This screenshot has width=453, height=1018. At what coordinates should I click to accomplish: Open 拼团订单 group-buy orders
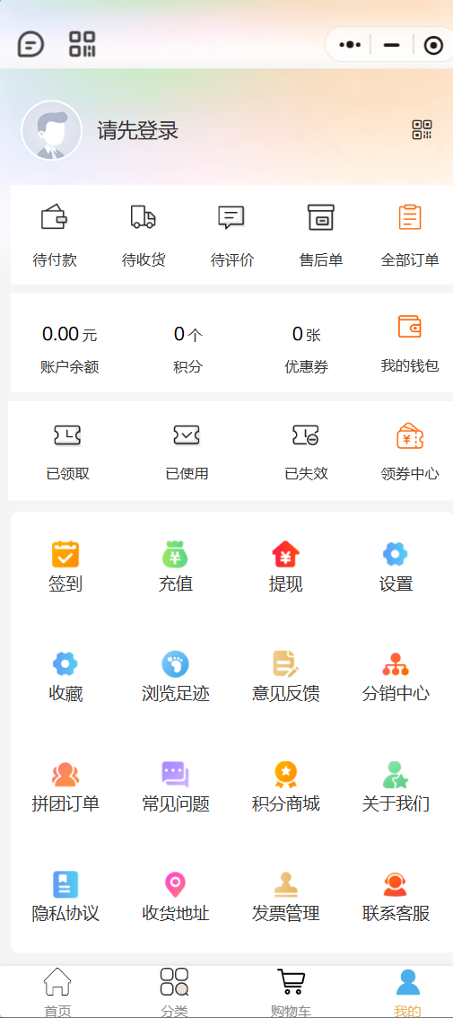coord(65,787)
